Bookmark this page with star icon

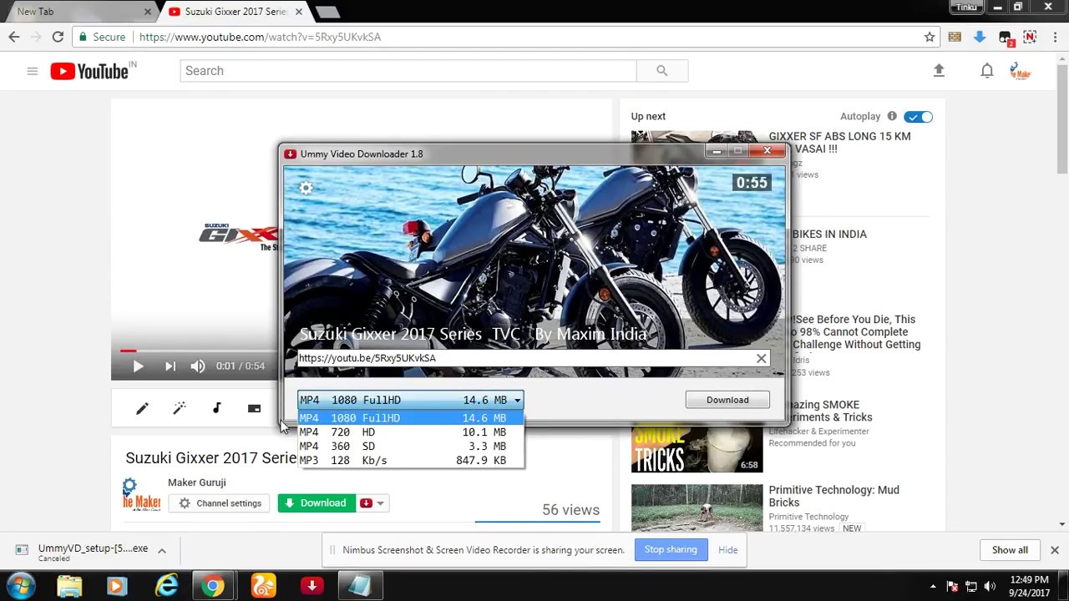[x=930, y=37]
